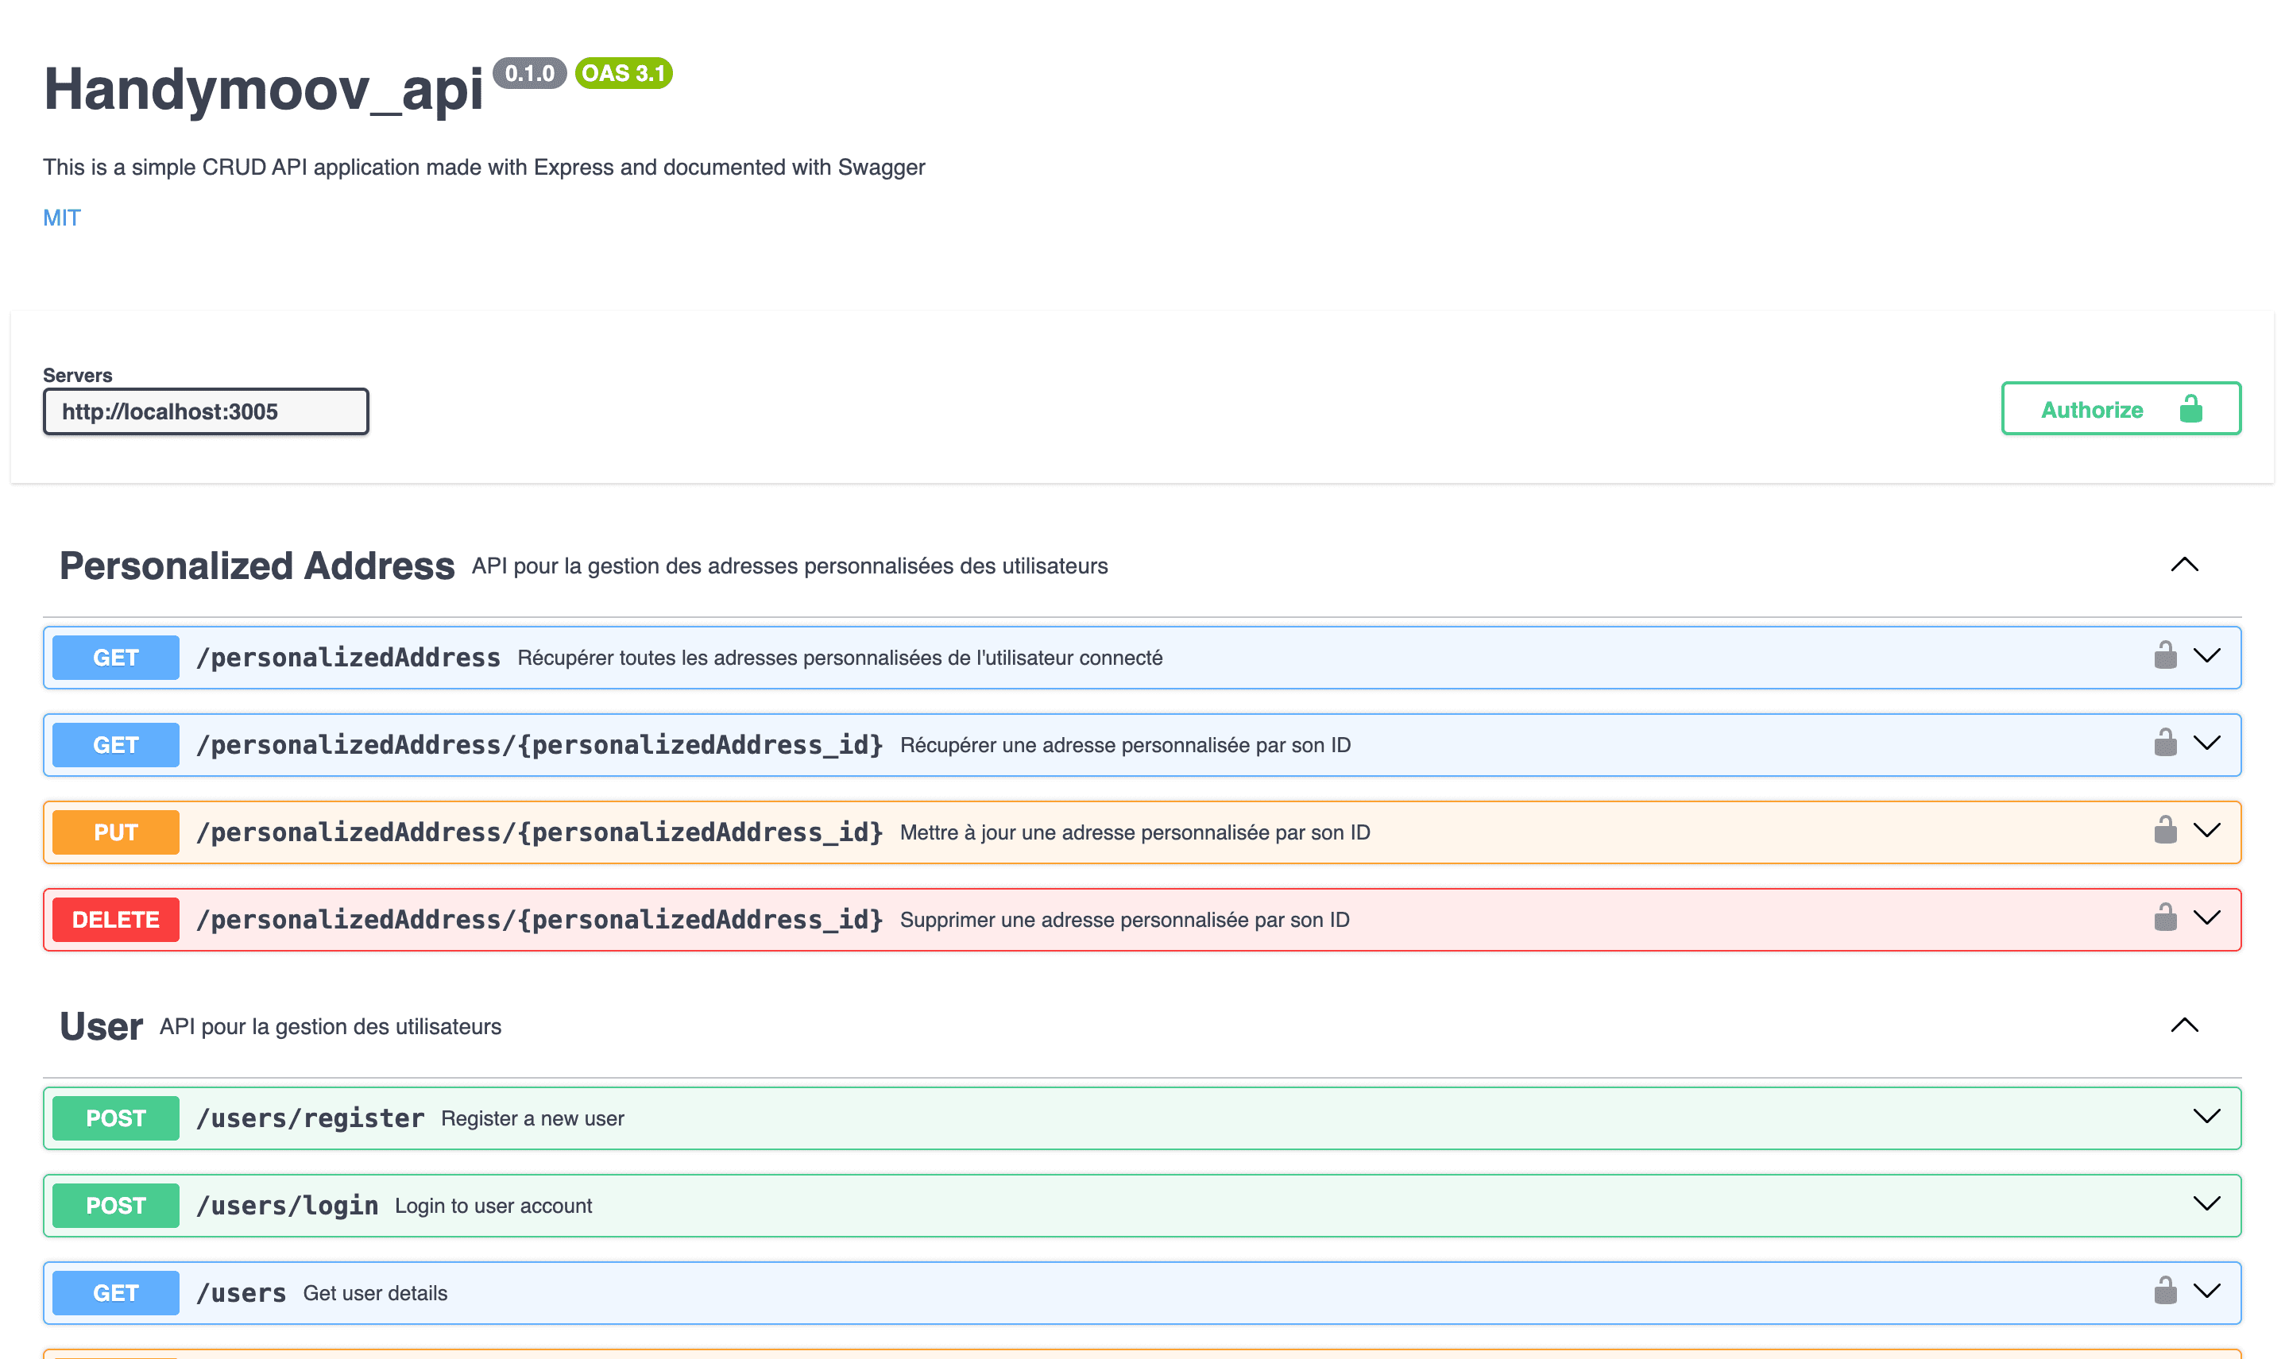
Task: Click 'Register a new user' description
Action: point(533,1118)
